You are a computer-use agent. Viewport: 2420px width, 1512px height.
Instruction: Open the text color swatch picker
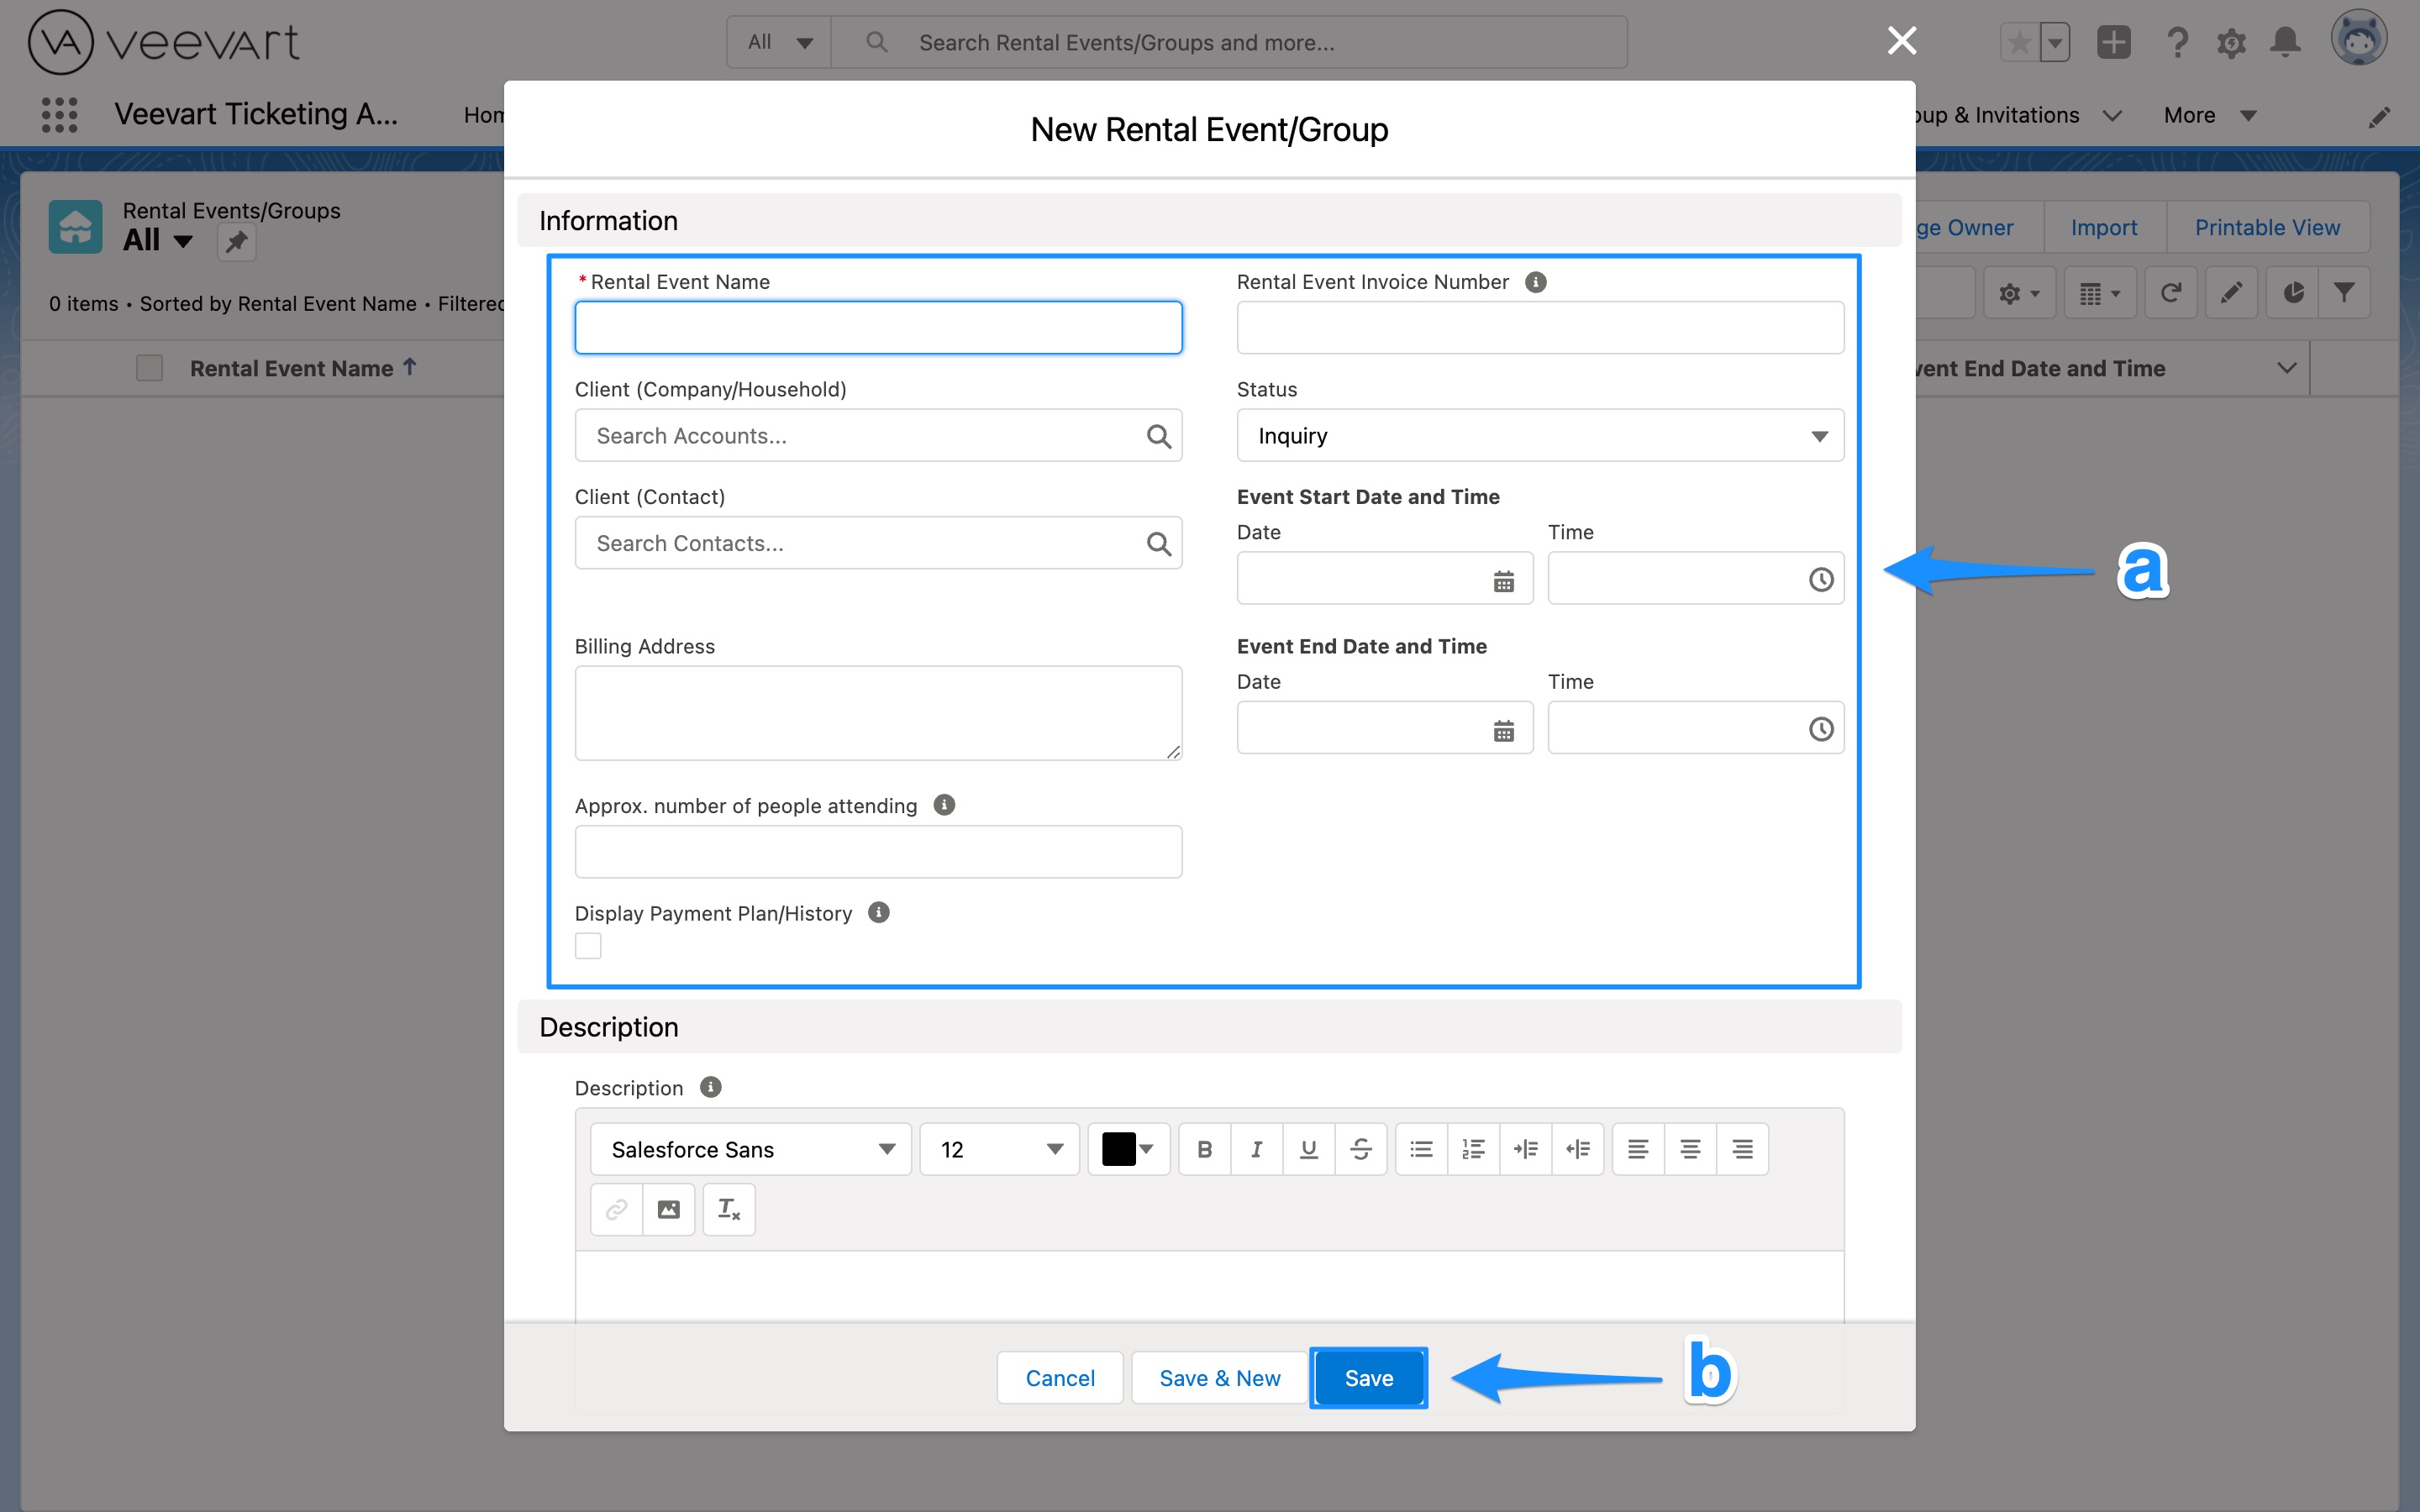(1127, 1148)
